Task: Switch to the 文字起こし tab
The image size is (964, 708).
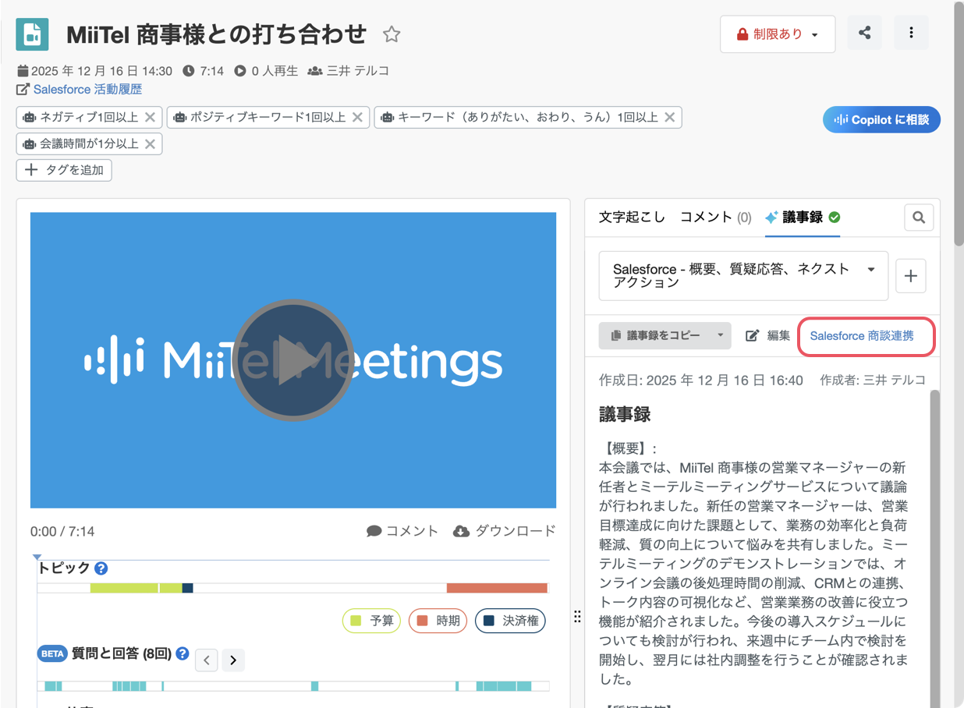Action: click(x=632, y=218)
